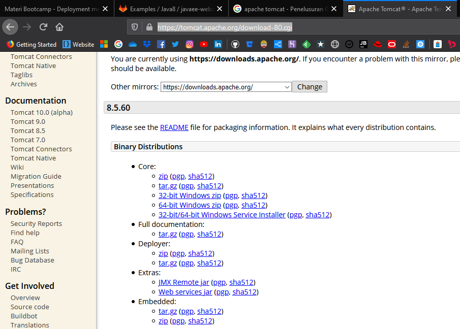
Task: Open Archives in download sidebar
Action: coord(24,84)
